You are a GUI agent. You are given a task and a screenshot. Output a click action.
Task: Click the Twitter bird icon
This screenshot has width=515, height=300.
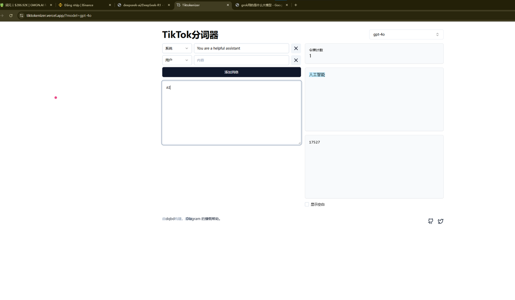point(441,221)
